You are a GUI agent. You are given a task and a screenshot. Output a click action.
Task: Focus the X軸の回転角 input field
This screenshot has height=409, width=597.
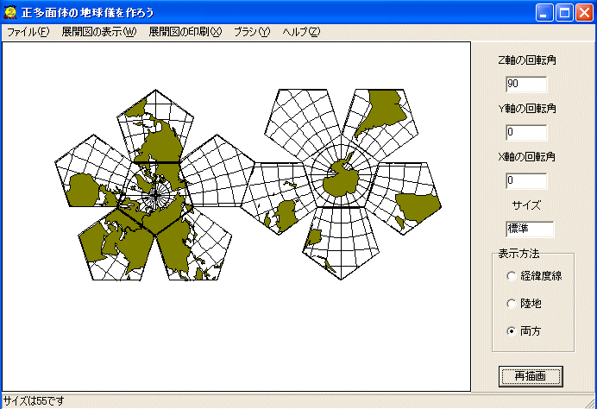pos(526,181)
